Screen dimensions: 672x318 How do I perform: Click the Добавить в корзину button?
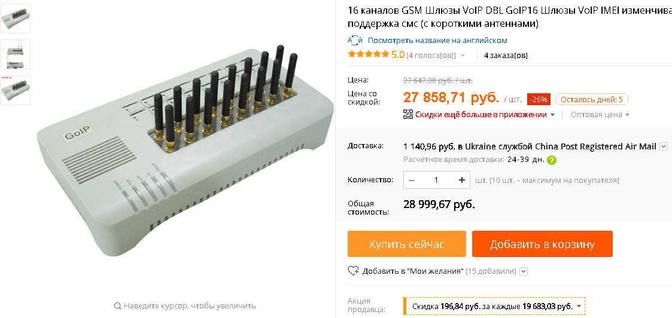(542, 244)
